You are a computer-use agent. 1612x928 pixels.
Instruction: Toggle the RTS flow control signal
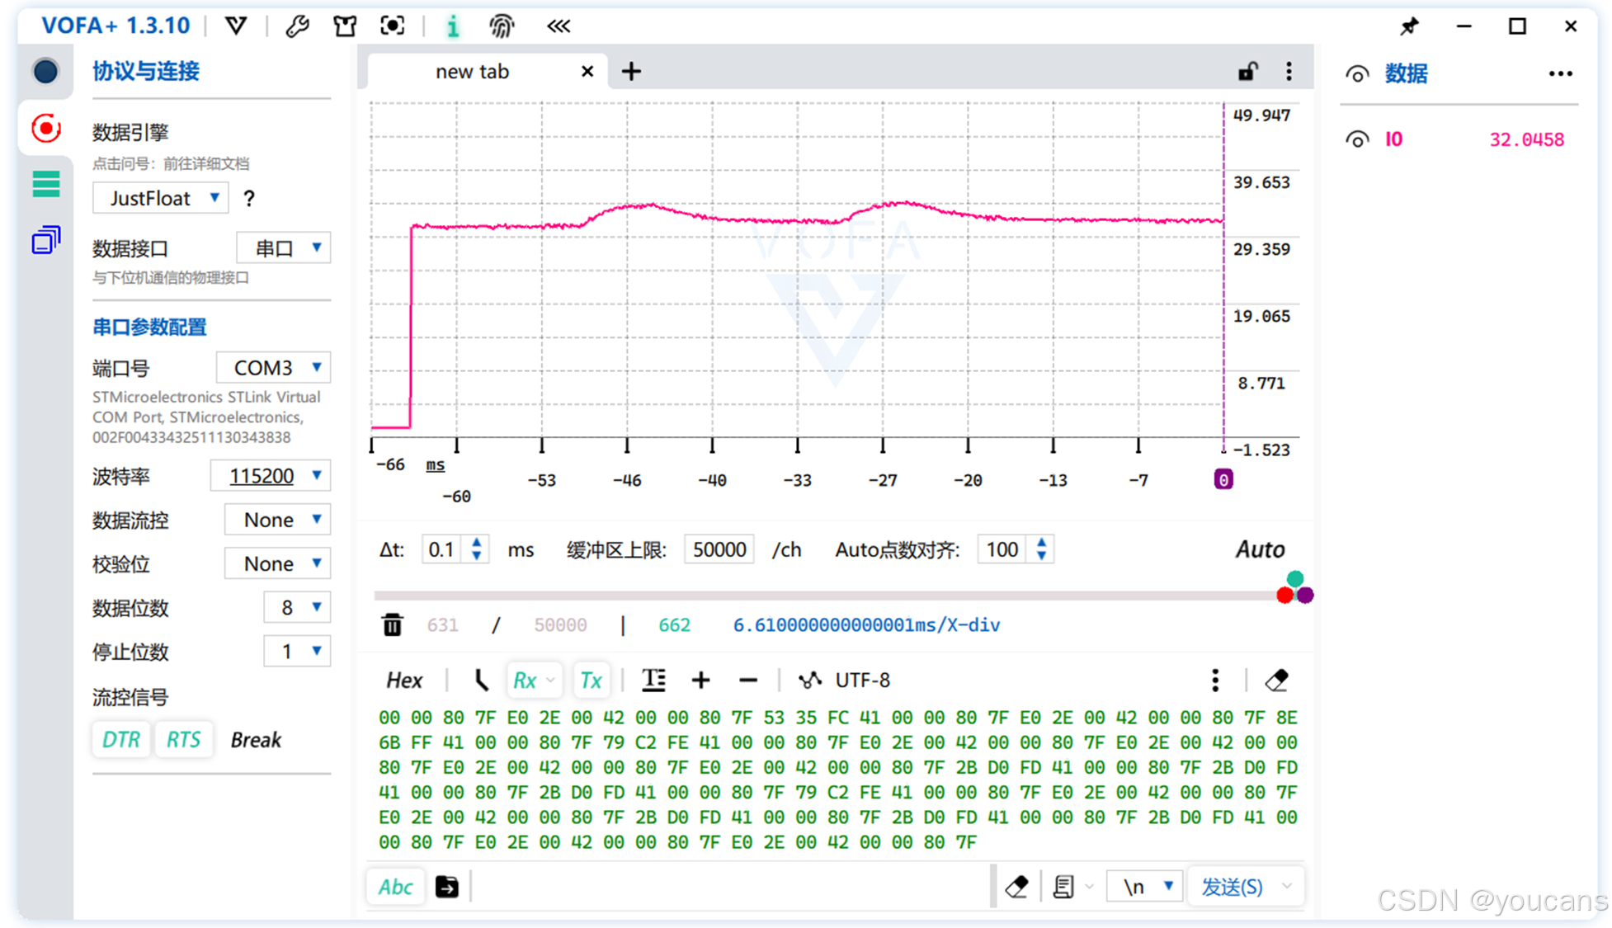pyautogui.click(x=183, y=740)
